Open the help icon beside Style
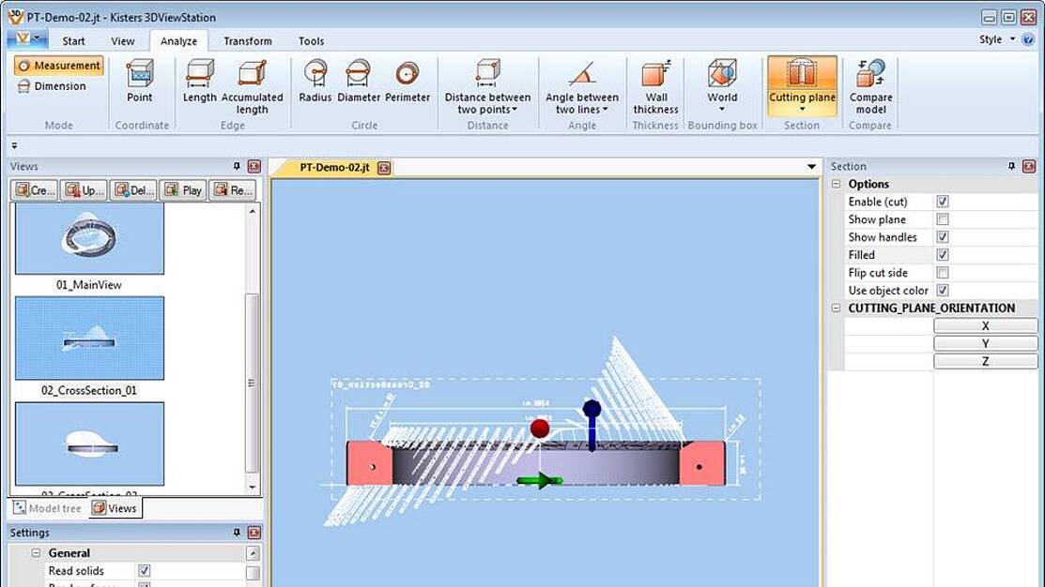The height and width of the screenshot is (587, 1045). (1028, 39)
